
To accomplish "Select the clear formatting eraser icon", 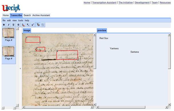I will (x=23, y=25).
